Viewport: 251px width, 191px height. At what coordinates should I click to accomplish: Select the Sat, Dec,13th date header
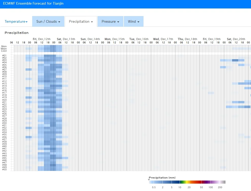click(66, 39)
